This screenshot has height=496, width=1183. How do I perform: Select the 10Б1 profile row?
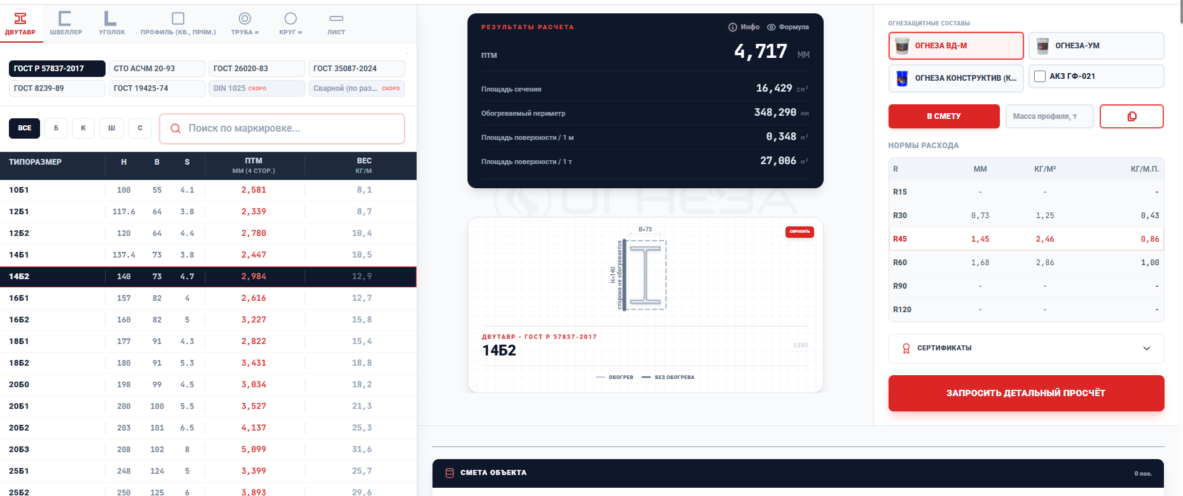coord(208,190)
